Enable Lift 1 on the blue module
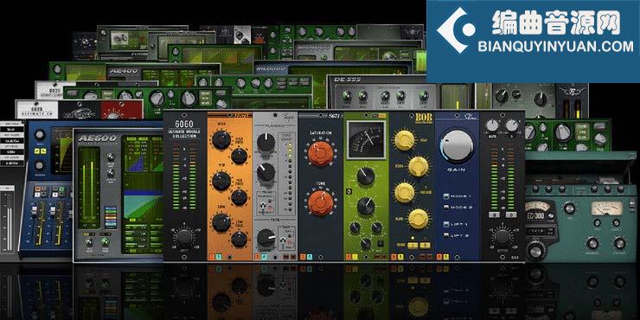Screen dimensions: 640x320 tap(446, 225)
